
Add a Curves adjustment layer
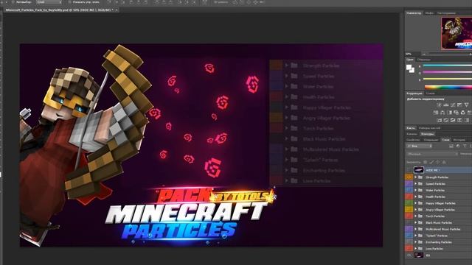(453, 105)
